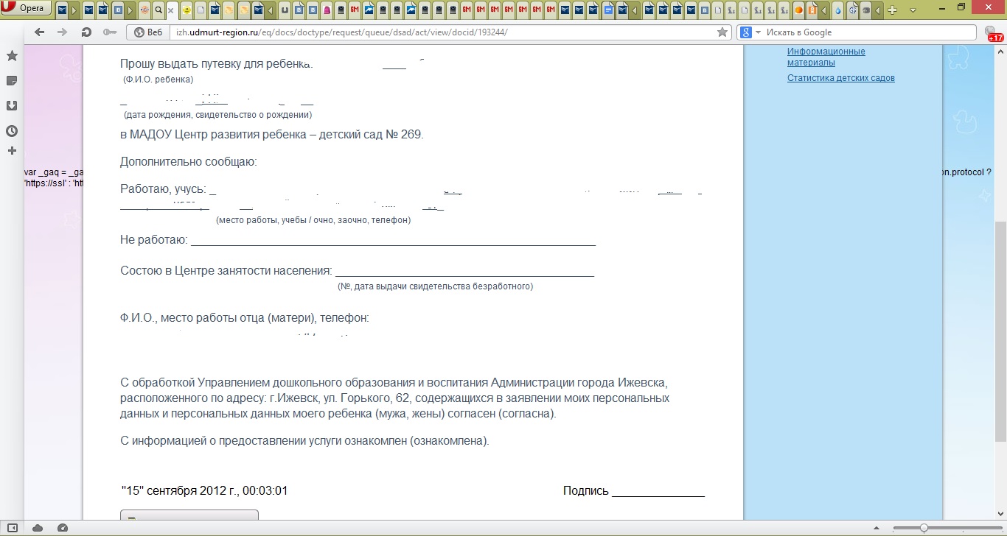This screenshot has height=536, width=1007.
Task: Open the History clock panel in sidebar
Action: click(x=12, y=131)
